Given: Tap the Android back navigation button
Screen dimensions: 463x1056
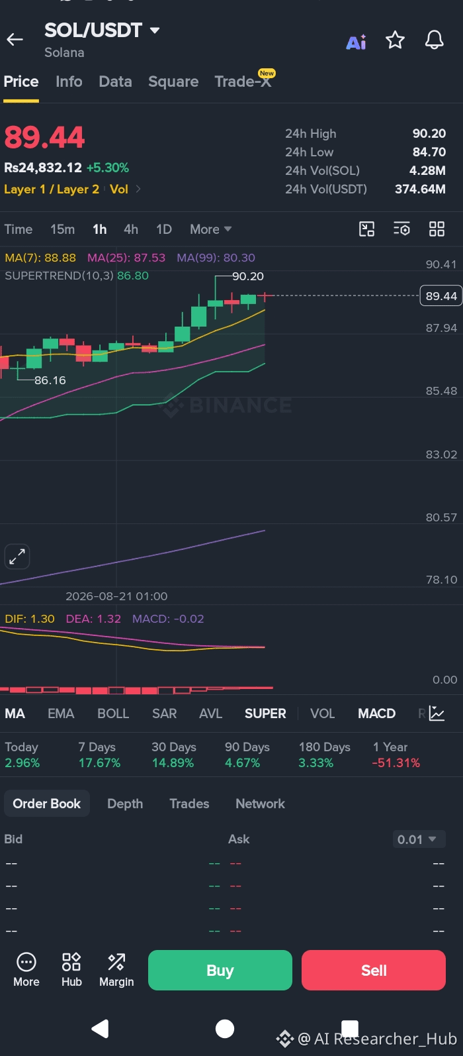Looking at the screenshot, I should tap(101, 1028).
